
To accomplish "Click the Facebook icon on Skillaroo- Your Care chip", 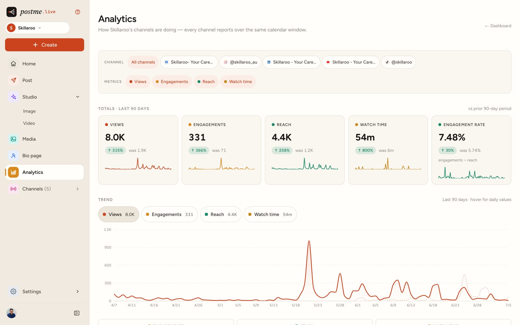I will 166,62.
